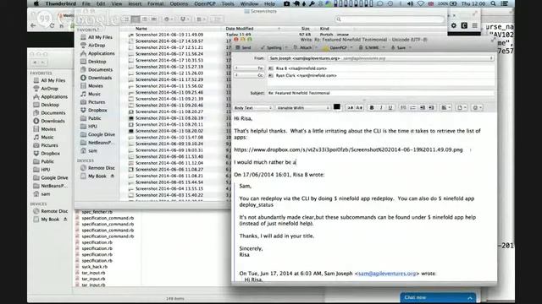542x304 pixels.
Task: Open Notification Center from menu bar
Action: 505,3
